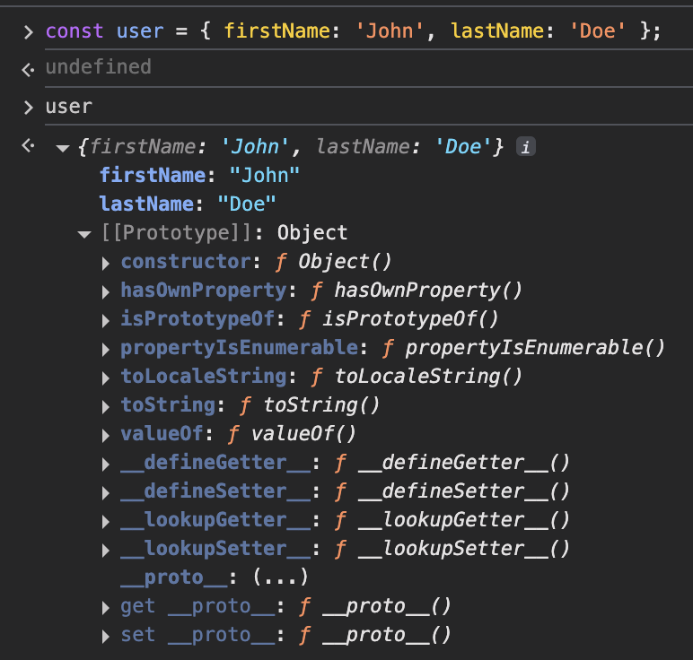693x660 pixels.
Task: Click the "Doe" string value
Action: (247, 204)
